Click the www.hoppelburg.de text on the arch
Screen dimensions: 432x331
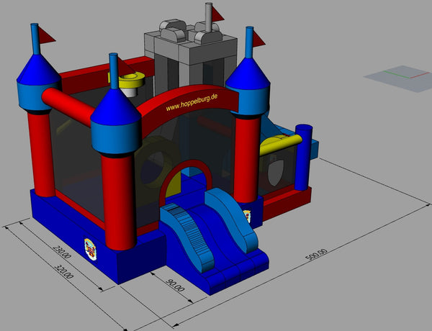(192, 101)
